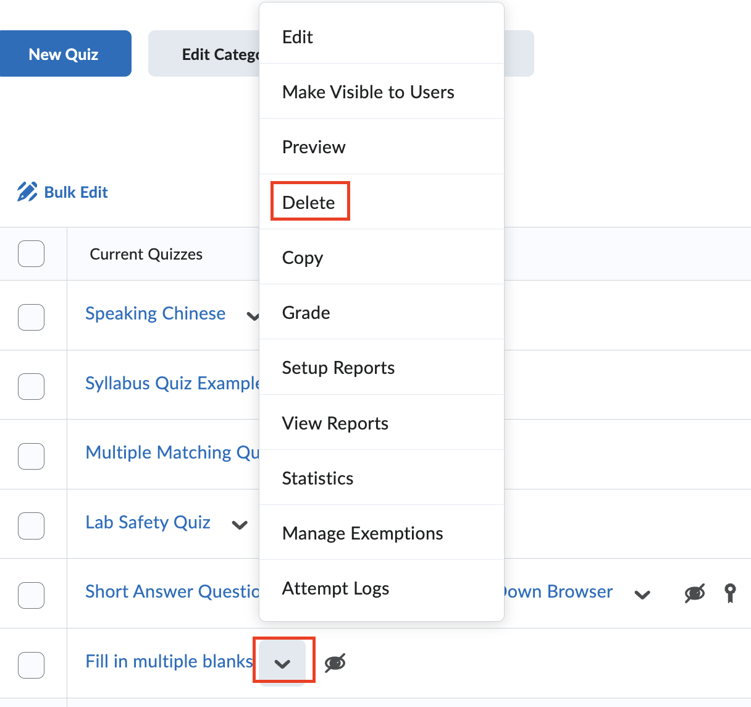Click the Bulk Edit pencil icon
751x707 pixels.
pyautogui.click(x=27, y=192)
